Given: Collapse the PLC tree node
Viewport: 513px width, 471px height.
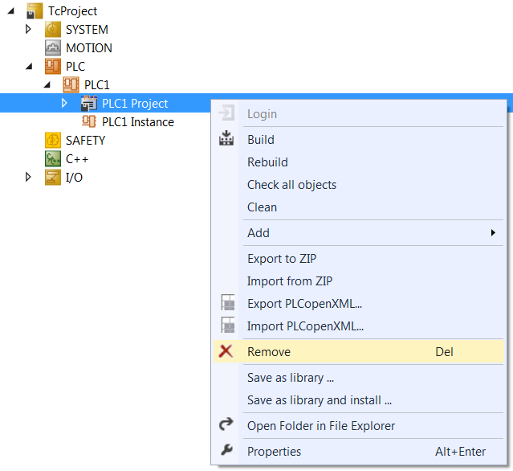Looking at the screenshot, I should pos(29,67).
